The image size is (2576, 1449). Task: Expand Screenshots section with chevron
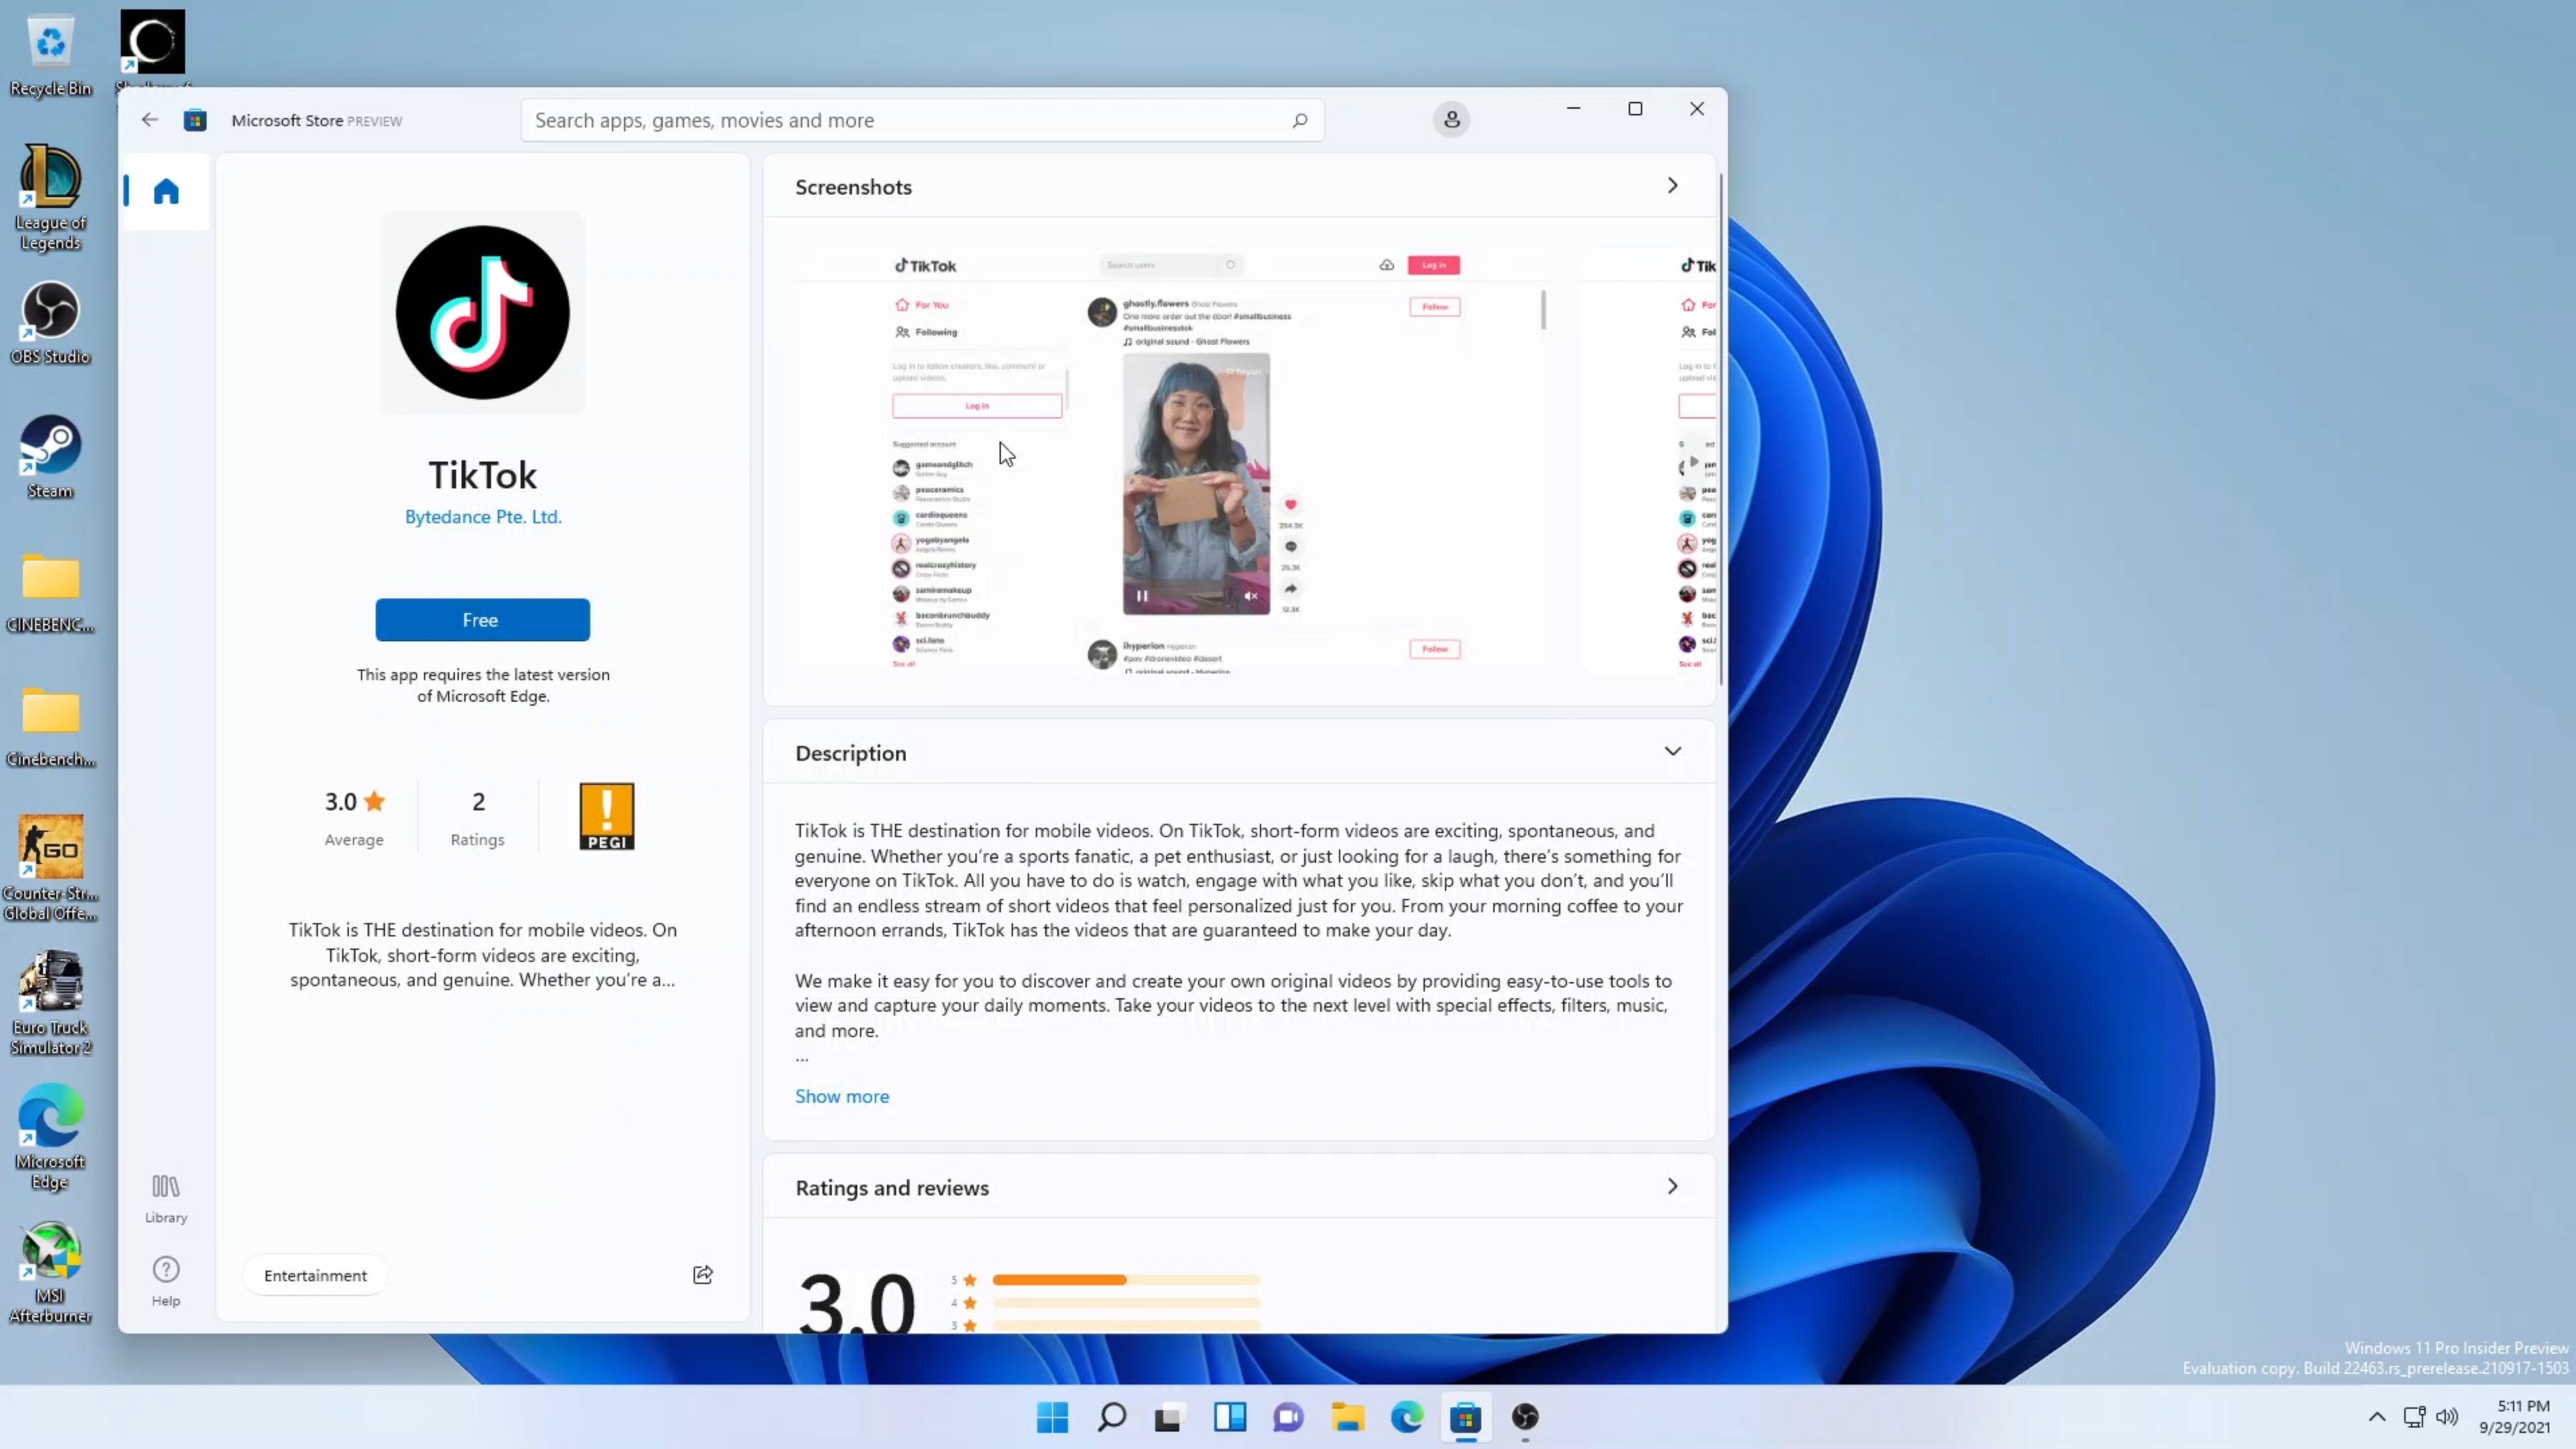(x=1672, y=186)
